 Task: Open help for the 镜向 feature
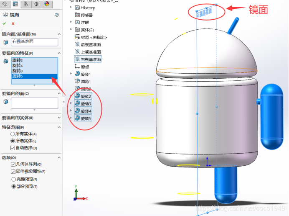pyautogui.click(x=57, y=15)
